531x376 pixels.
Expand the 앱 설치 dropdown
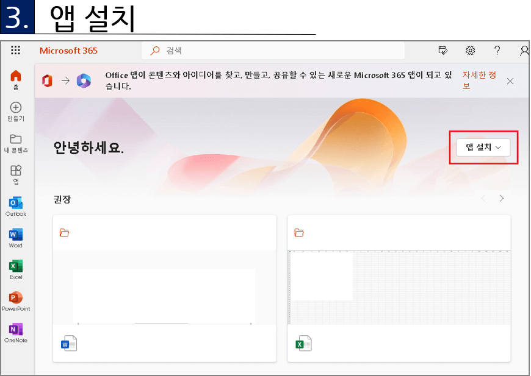pos(483,147)
